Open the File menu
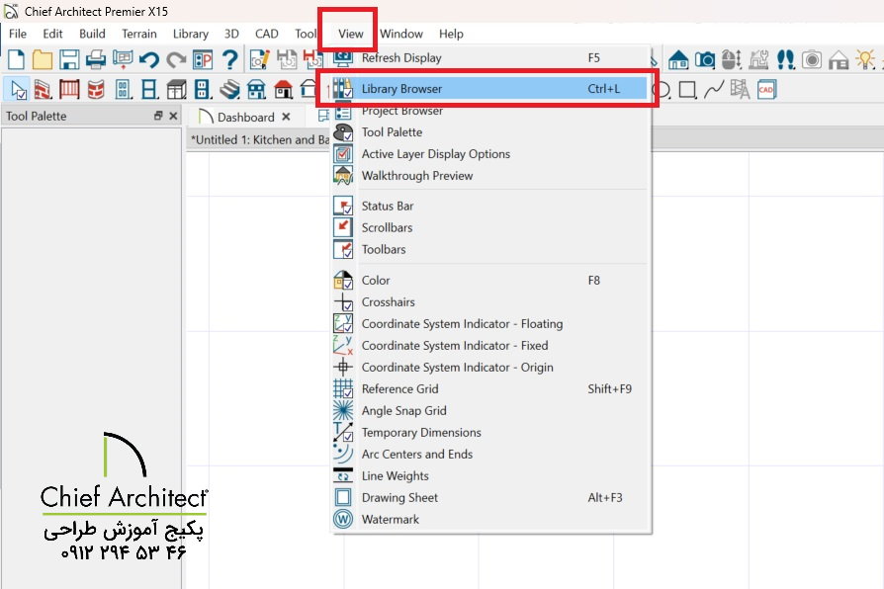The width and height of the screenshot is (884, 589). coord(18,34)
